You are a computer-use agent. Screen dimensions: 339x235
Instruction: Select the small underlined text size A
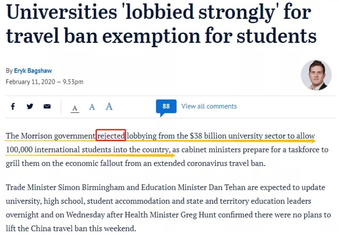coord(75,108)
